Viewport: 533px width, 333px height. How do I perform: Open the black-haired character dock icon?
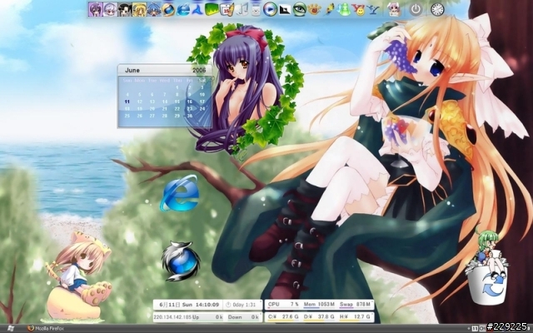pos(125,9)
